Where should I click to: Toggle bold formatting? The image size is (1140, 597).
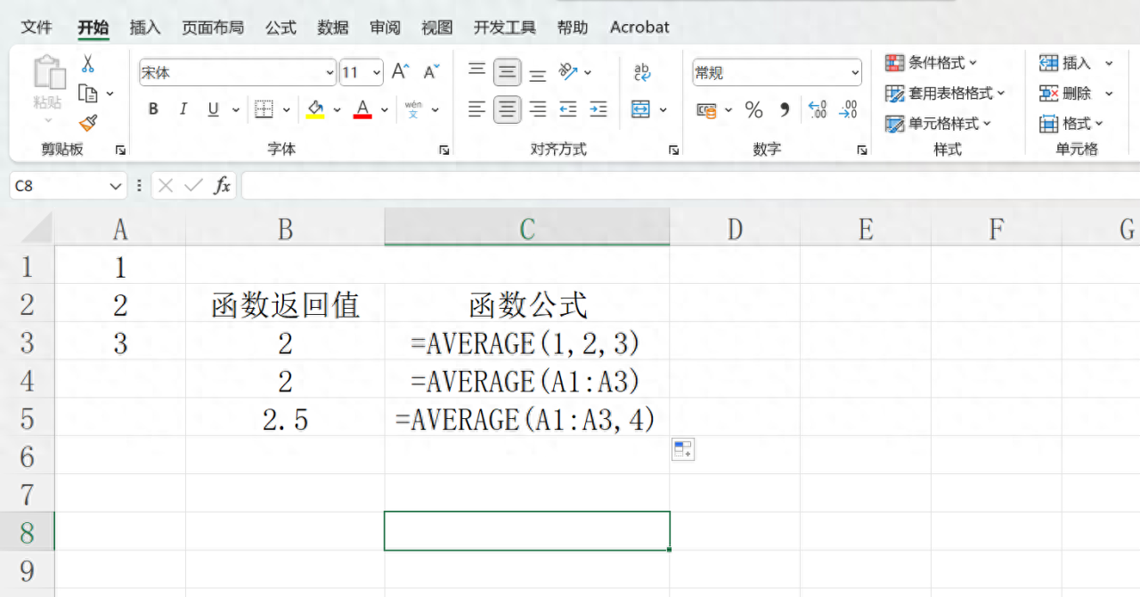coord(153,109)
